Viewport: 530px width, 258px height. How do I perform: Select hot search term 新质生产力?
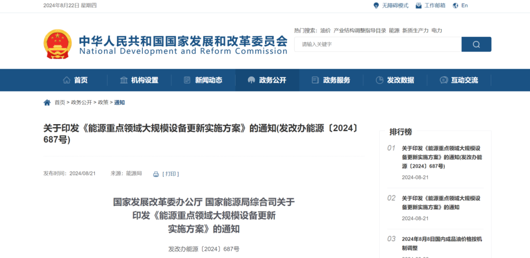point(416,30)
